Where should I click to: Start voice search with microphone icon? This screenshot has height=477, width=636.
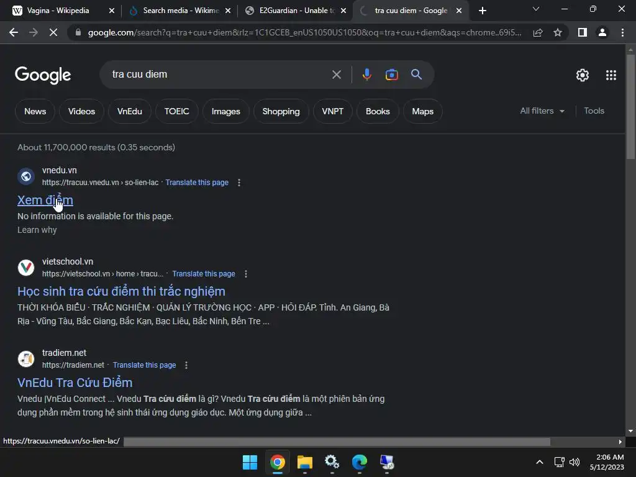[366, 75]
